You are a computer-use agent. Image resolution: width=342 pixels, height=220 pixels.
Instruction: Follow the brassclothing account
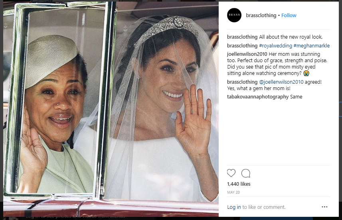point(289,16)
